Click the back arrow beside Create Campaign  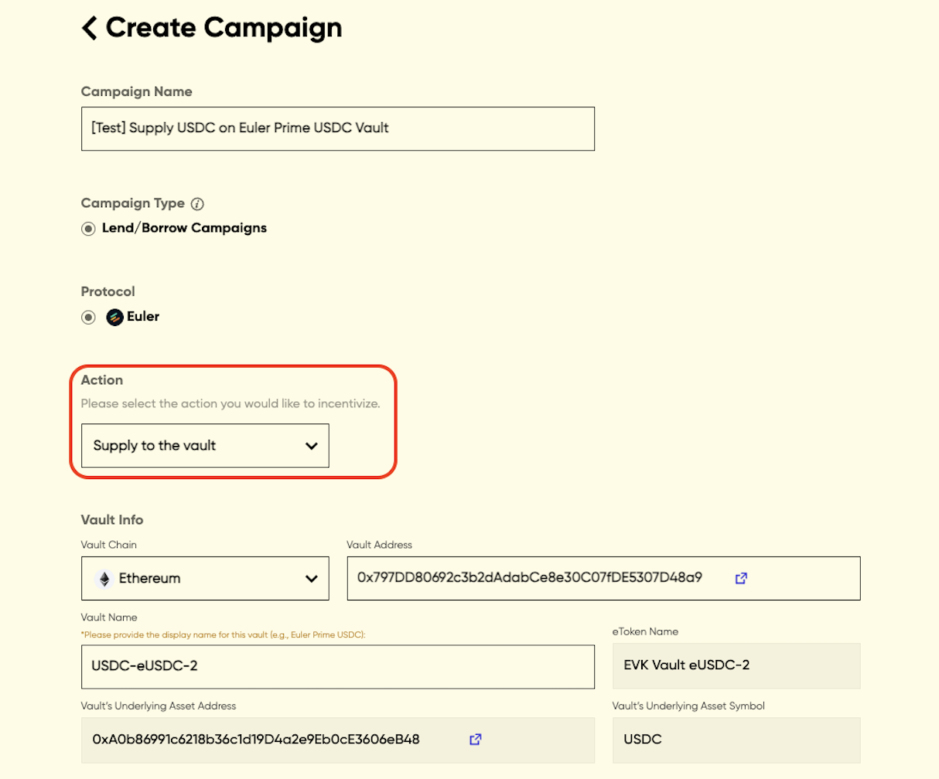90,29
